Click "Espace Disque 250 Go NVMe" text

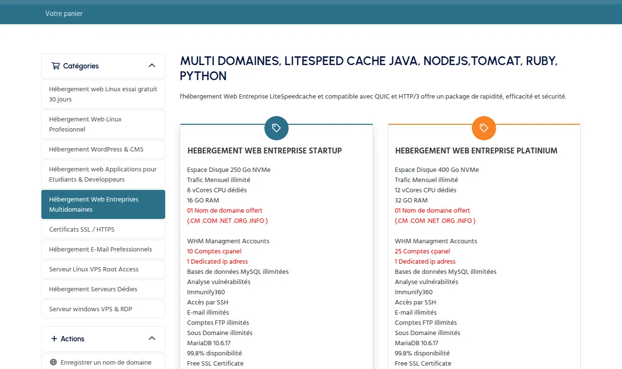(x=229, y=169)
